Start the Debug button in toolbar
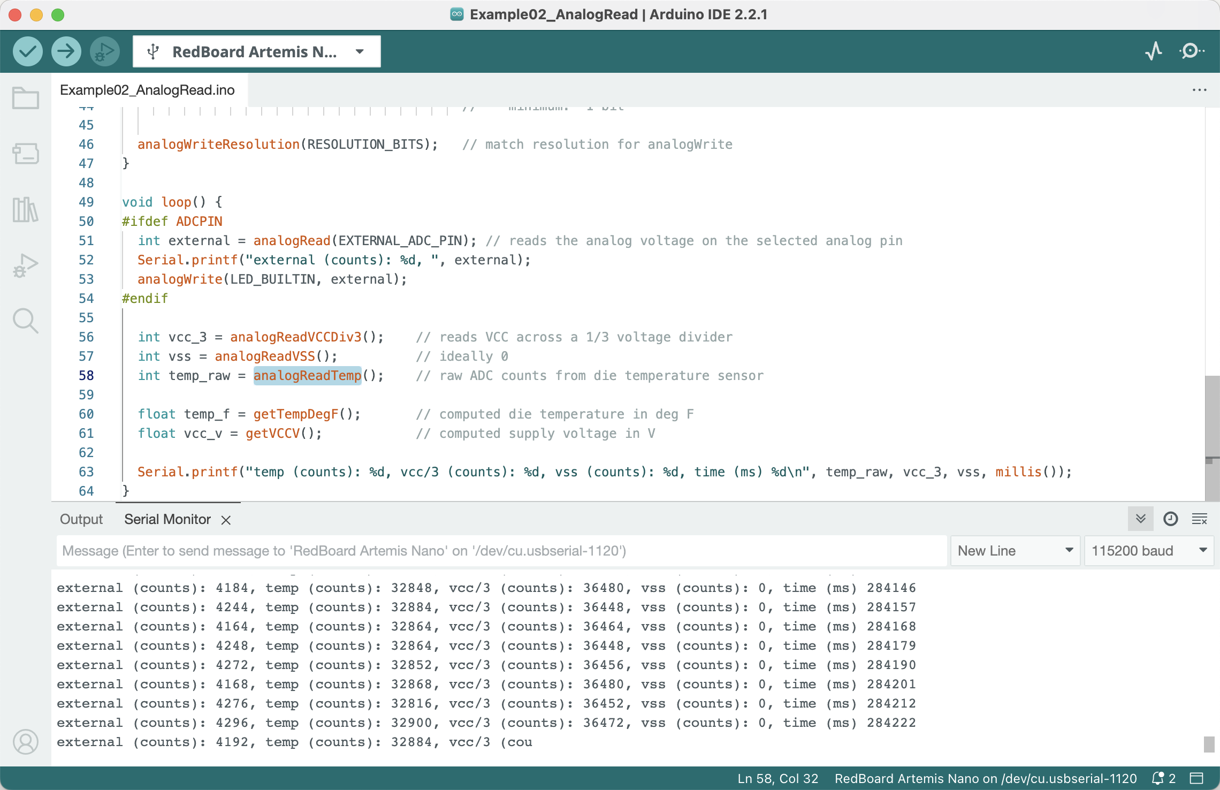The image size is (1220, 790). pos(105,51)
